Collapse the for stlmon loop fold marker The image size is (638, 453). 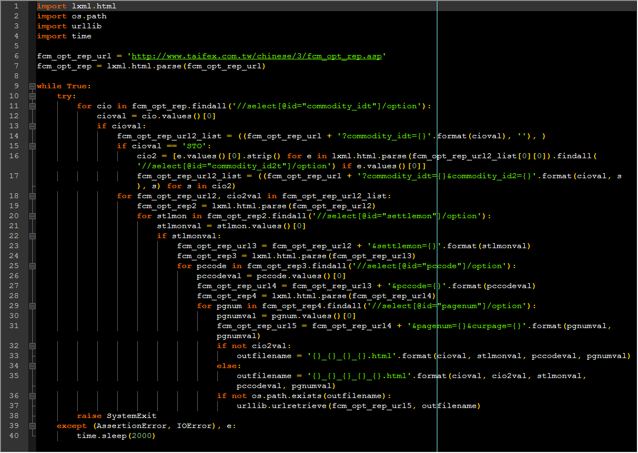pyautogui.click(x=33, y=216)
